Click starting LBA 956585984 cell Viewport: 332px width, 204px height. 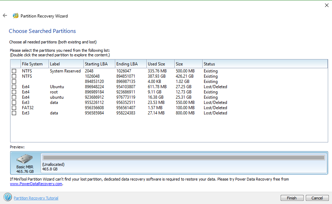(94, 113)
